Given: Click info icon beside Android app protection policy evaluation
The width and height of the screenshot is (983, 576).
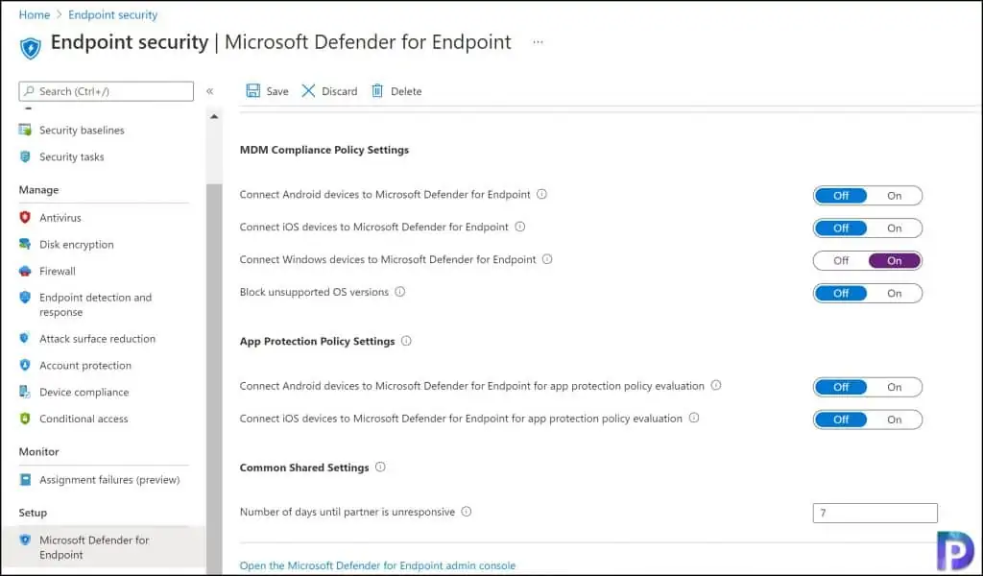Looking at the screenshot, I should pyautogui.click(x=716, y=386).
